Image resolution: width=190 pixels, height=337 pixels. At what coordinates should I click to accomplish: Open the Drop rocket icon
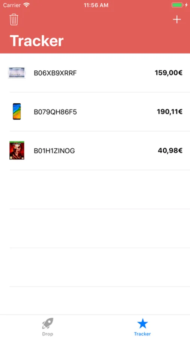[48, 323]
